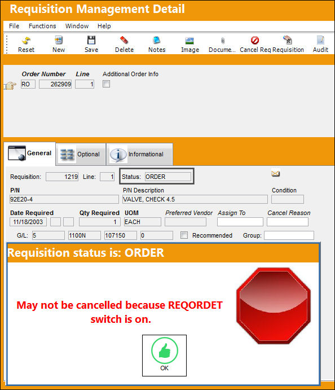335x390 pixels.
Task: Toggle the Additional Order Info checkbox
Action: (106, 84)
